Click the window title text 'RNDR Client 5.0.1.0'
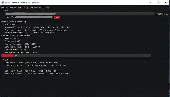This screenshot has height=97, width=170. pyautogui.click(x=13, y=3)
